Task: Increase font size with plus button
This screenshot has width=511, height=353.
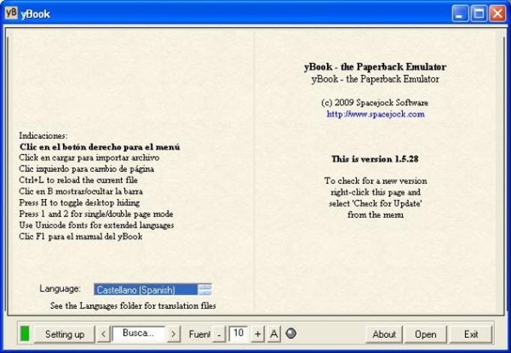Action: (x=258, y=334)
